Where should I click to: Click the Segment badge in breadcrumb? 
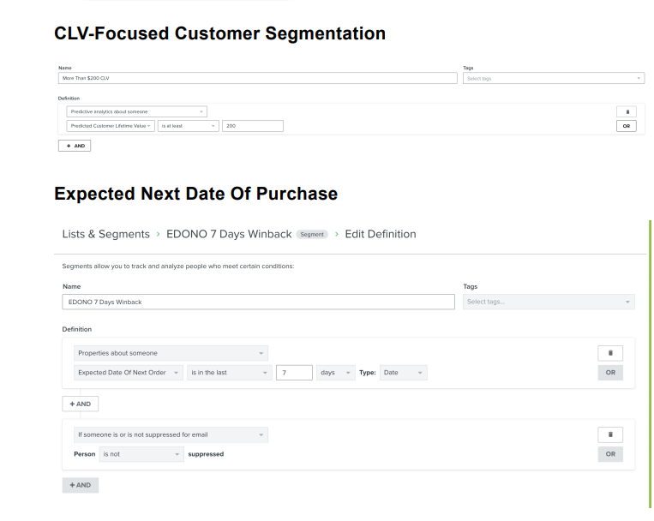(x=312, y=235)
